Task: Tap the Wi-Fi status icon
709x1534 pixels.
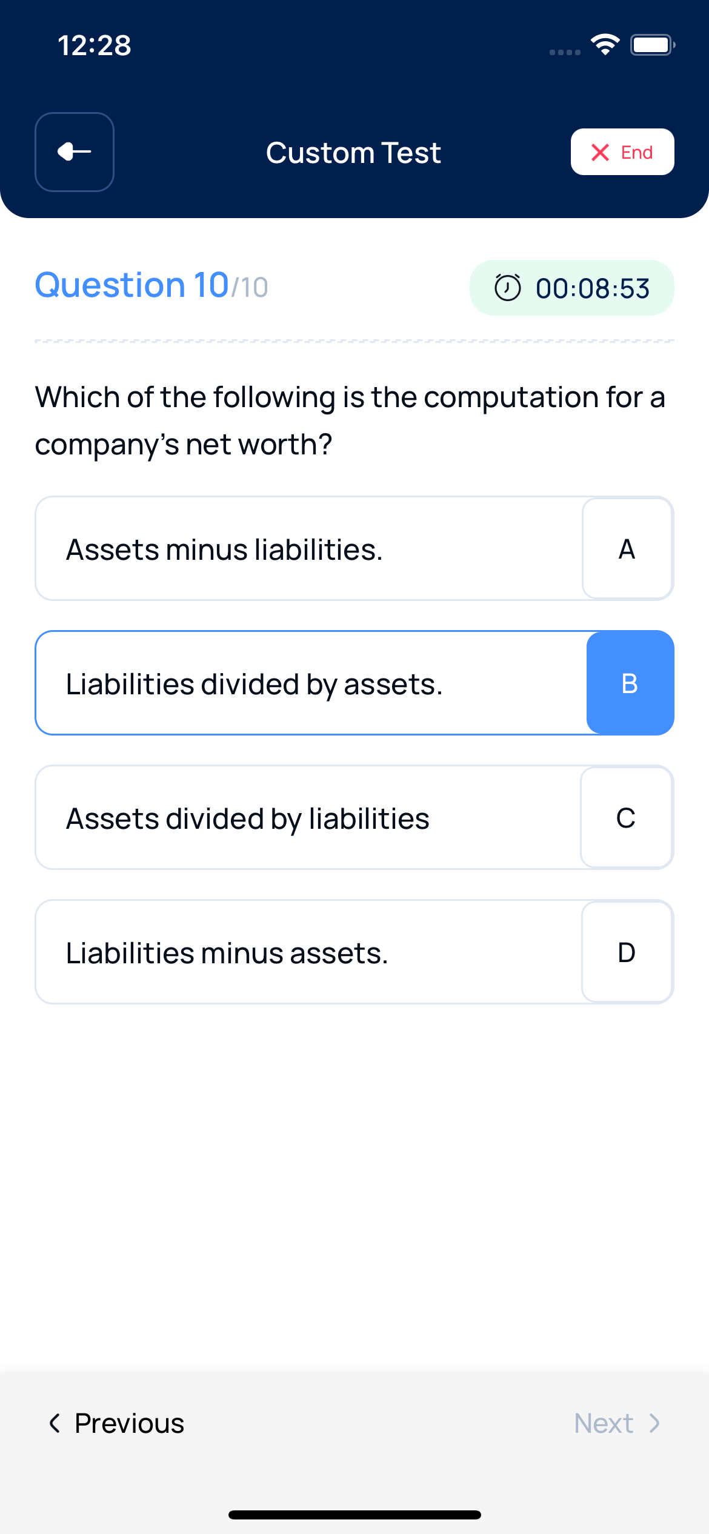Action: 605,45
